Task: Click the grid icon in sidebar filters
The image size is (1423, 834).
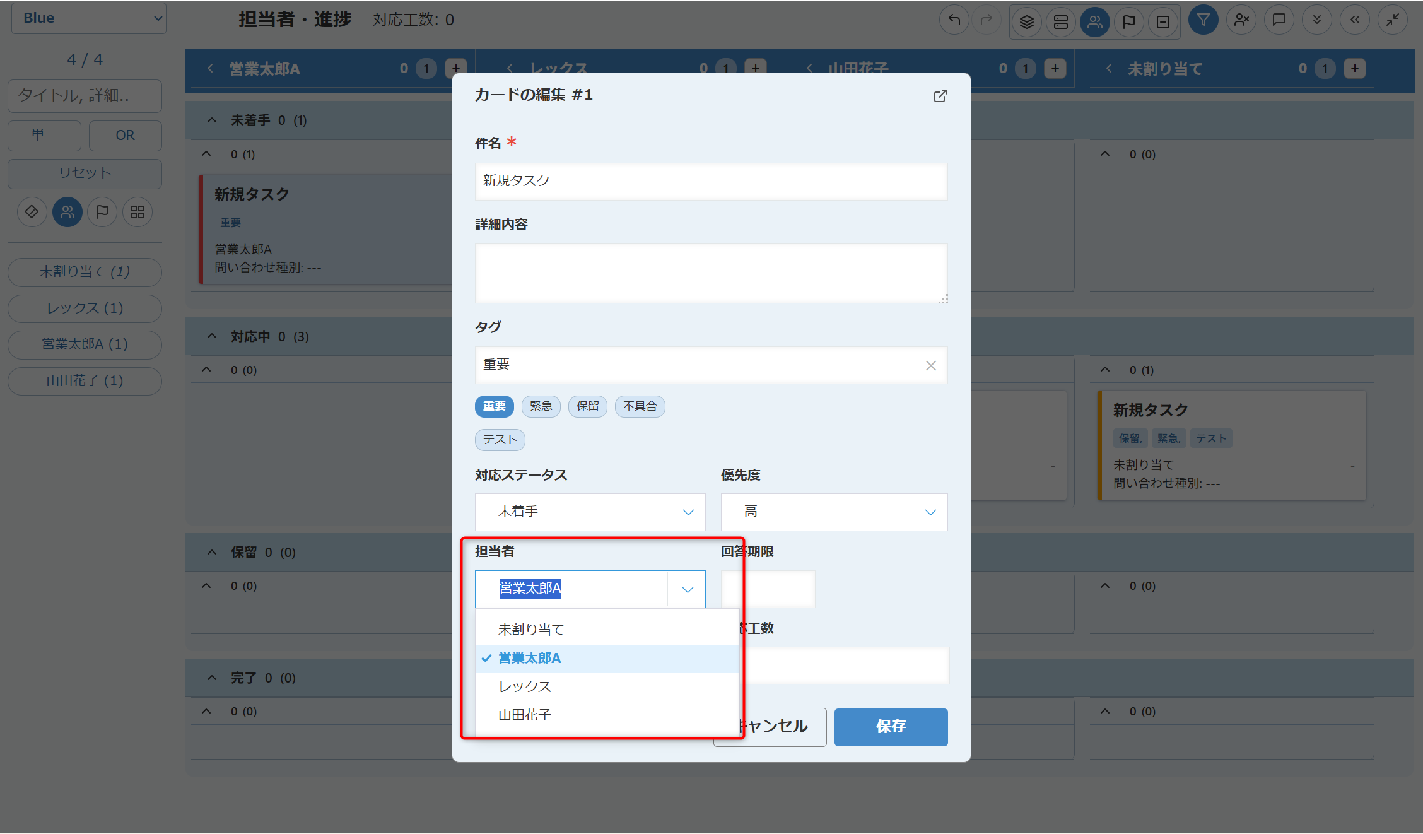Action: pyautogui.click(x=138, y=212)
